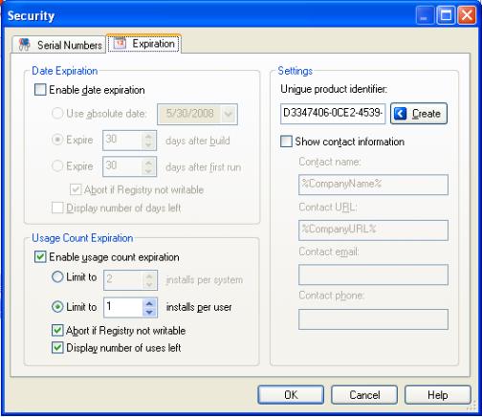Click the days after build up spinner arrow
The height and width of the screenshot is (417, 482).
click(148, 136)
